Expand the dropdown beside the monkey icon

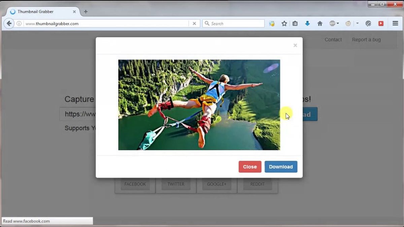coord(357,23)
